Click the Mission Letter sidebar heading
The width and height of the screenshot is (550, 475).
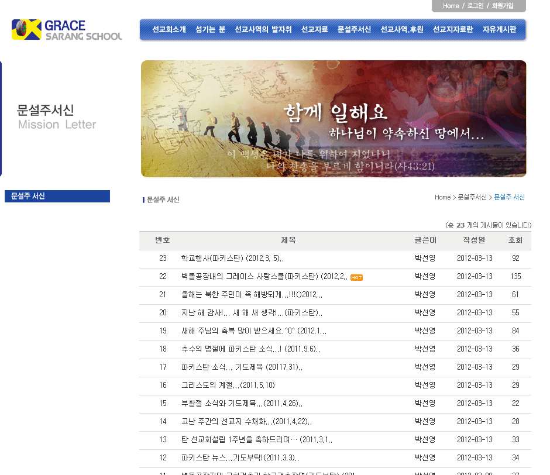pos(57,125)
